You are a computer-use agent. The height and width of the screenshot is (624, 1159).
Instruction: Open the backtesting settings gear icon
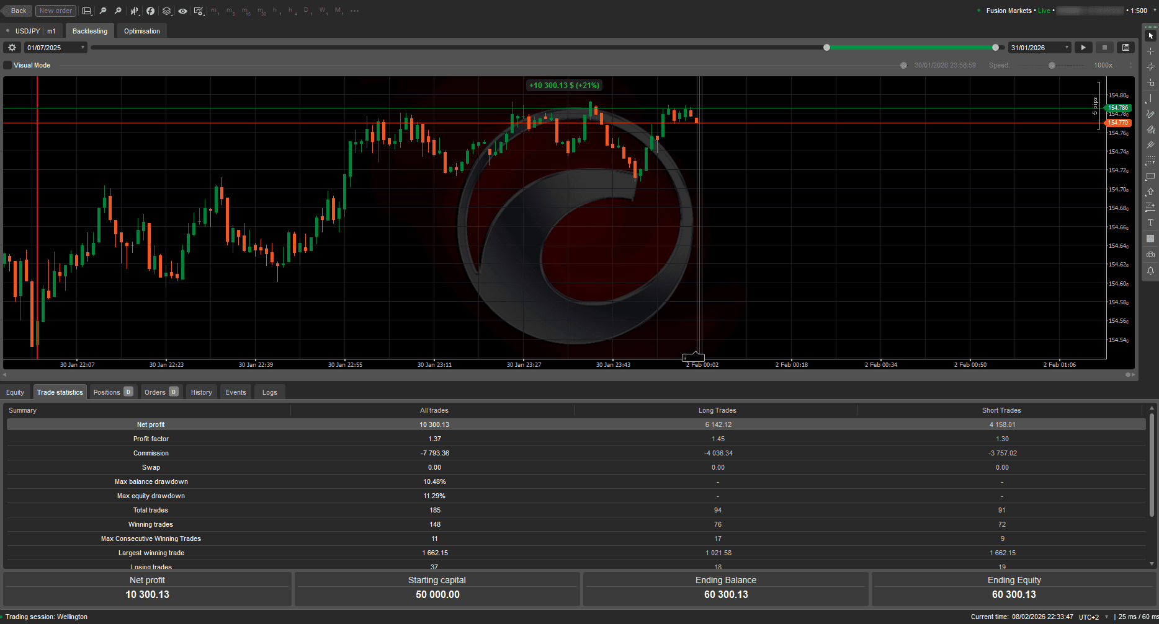tap(11, 47)
